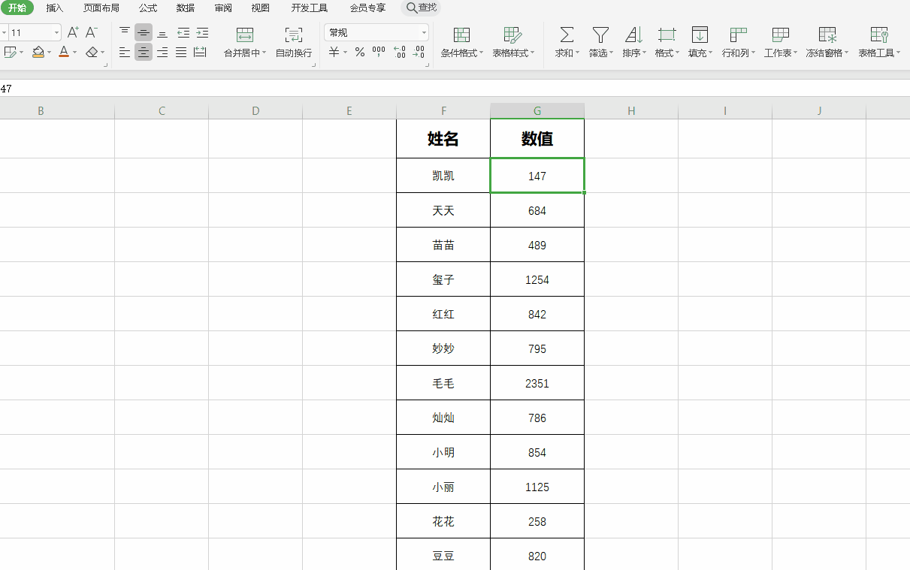Switch to the 页面布局 tab
The height and width of the screenshot is (570, 910).
pos(101,8)
